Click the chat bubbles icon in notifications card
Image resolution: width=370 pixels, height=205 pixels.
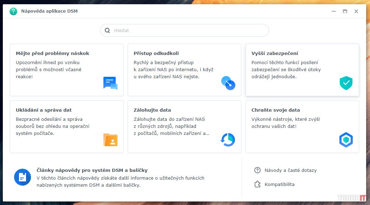pyautogui.click(x=110, y=83)
